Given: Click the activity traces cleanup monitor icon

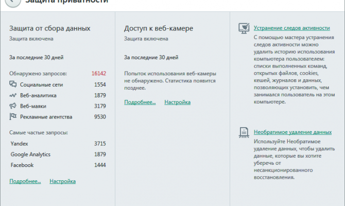Looking at the screenshot, I should pyautogui.click(x=244, y=28).
